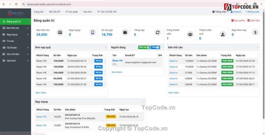Open nexervn link for 4,850đ order
The image size is (265, 135).
click(x=174, y=84)
